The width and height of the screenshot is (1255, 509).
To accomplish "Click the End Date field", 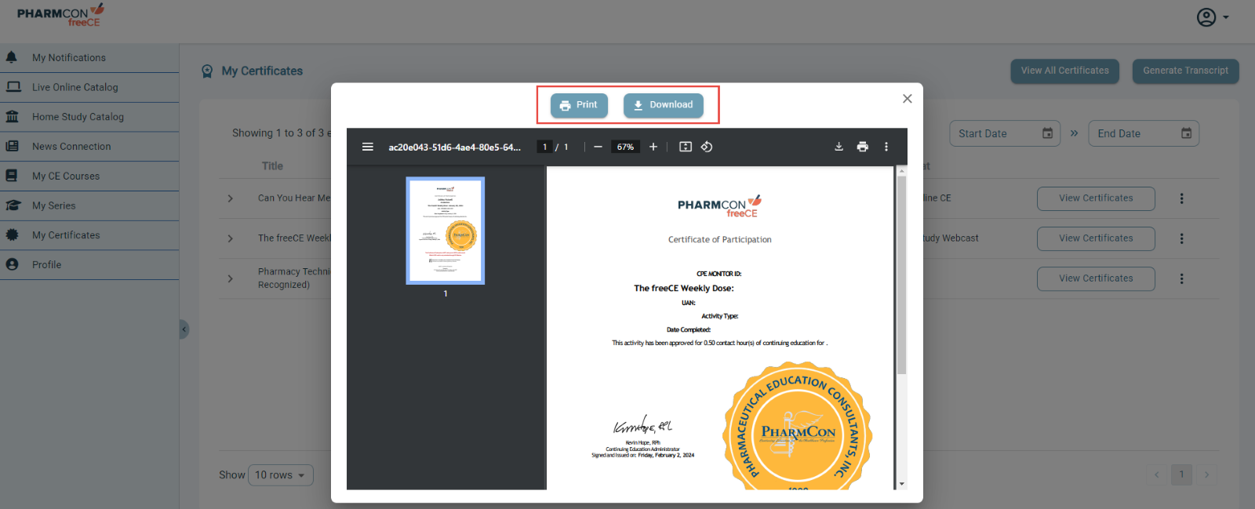I will pyautogui.click(x=1143, y=133).
